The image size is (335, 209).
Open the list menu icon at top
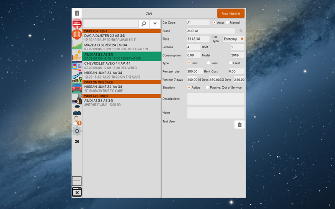click(x=77, y=13)
